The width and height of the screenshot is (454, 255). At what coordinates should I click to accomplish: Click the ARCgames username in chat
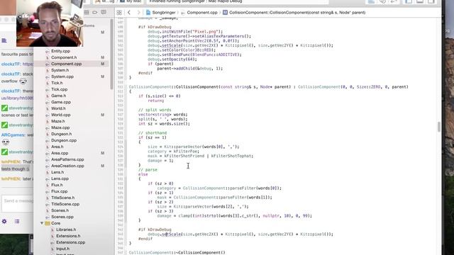click(x=13, y=135)
